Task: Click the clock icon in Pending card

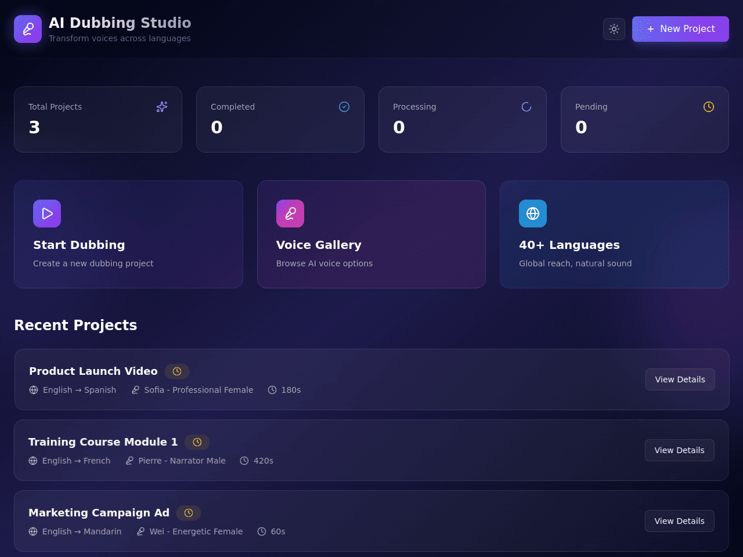Action: [x=709, y=107]
